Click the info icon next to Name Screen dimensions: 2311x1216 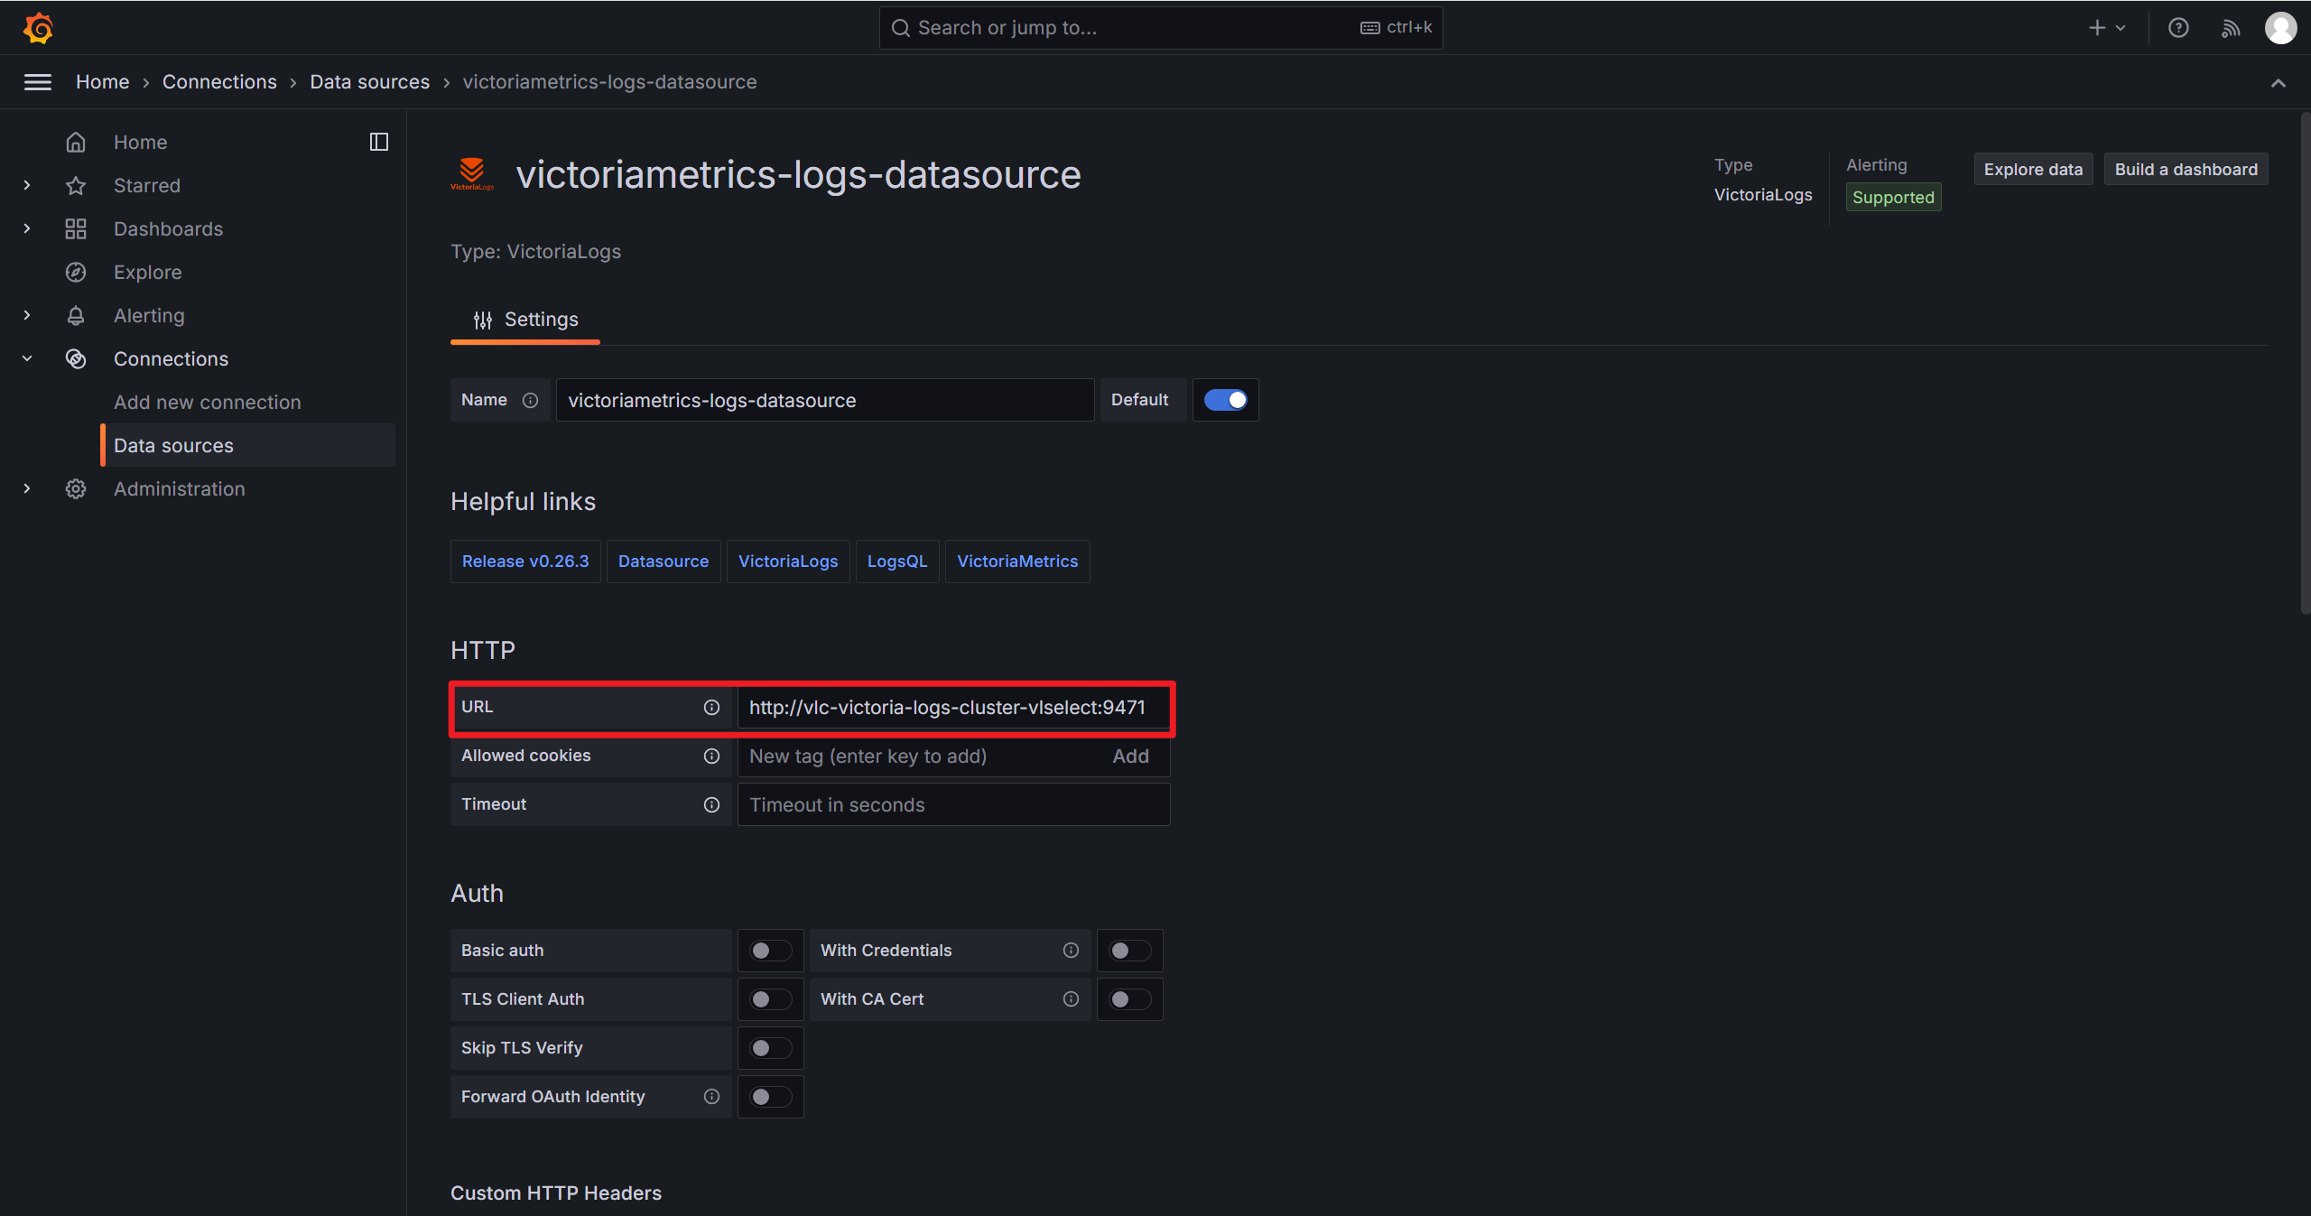[530, 400]
